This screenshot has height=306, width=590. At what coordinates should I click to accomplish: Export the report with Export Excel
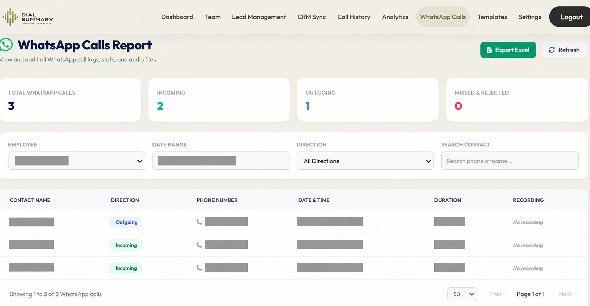tap(508, 50)
